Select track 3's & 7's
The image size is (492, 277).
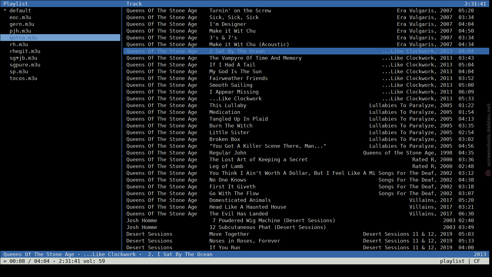point(306,38)
